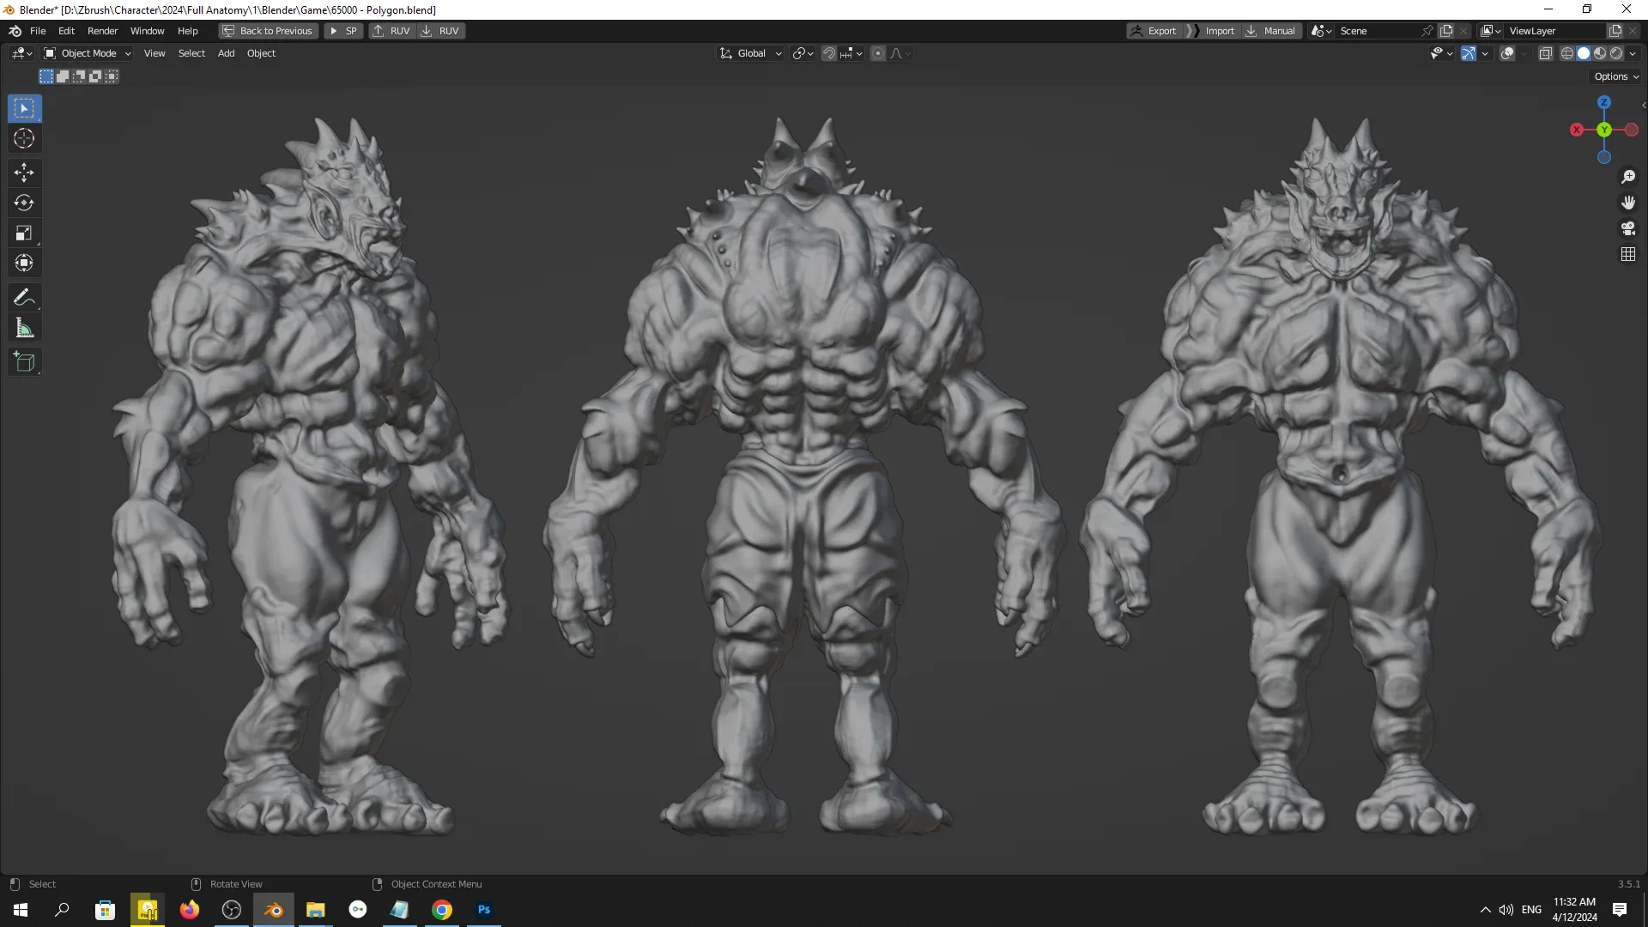
Task: Click the Pan view hand icon
Action: point(1628,203)
